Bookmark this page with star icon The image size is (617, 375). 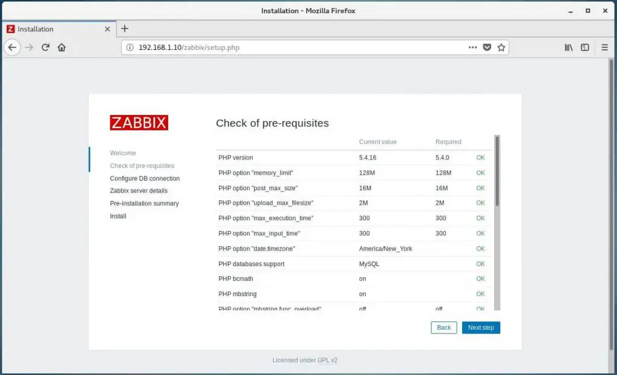click(x=501, y=48)
